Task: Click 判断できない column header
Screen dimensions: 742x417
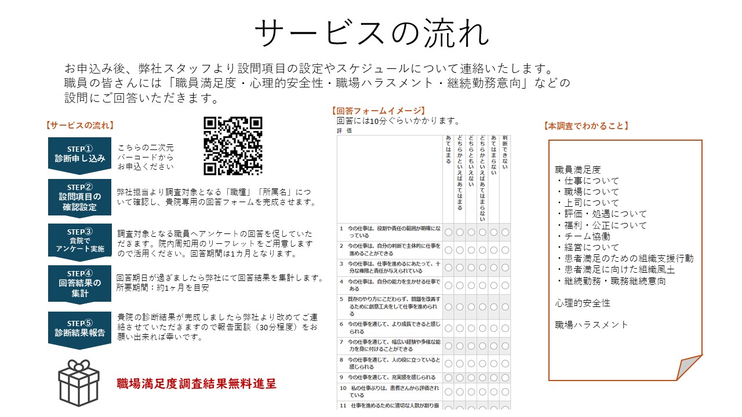Action: point(505,152)
